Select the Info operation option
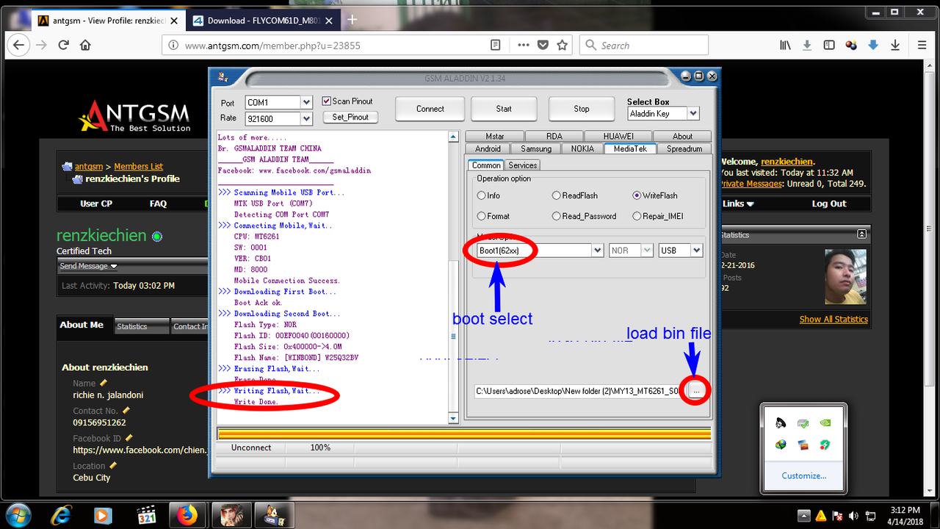 (x=482, y=195)
